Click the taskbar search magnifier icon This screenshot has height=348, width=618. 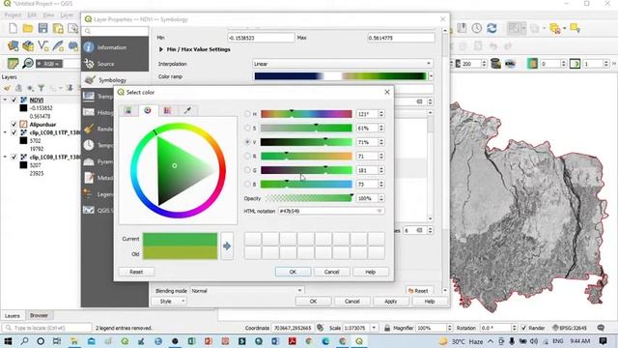click(x=24, y=341)
